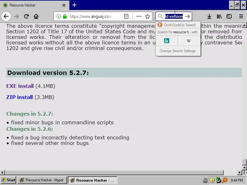Click fixed a bug incorrectly detecting text encoding
The width and height of the screenshot is (247, 185).
(x=70, y=138)
